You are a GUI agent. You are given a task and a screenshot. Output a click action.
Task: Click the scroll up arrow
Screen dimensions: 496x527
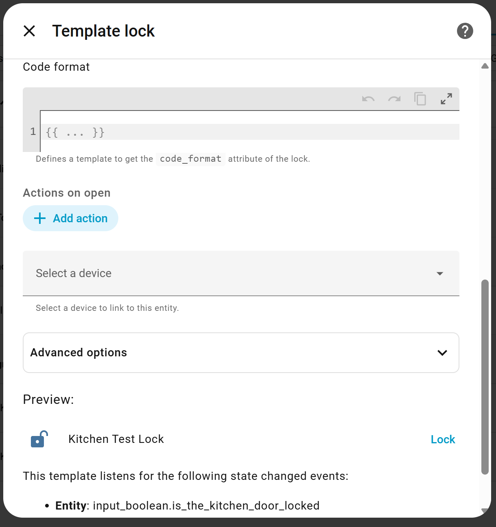pos(485,66)
